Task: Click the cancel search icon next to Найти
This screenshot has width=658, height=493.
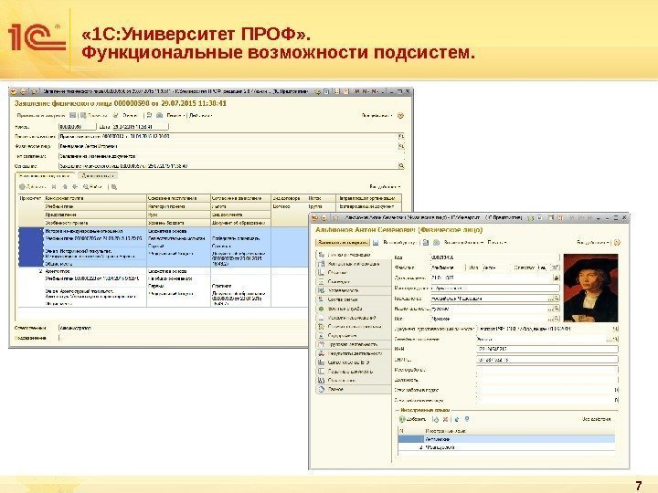Action: coord(114,186)
